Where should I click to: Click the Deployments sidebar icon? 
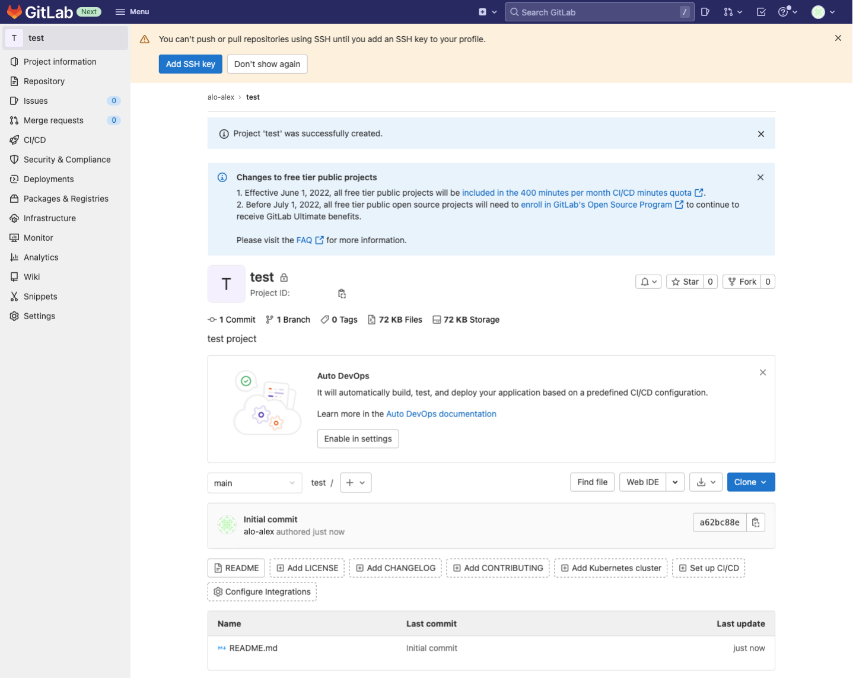14,179
